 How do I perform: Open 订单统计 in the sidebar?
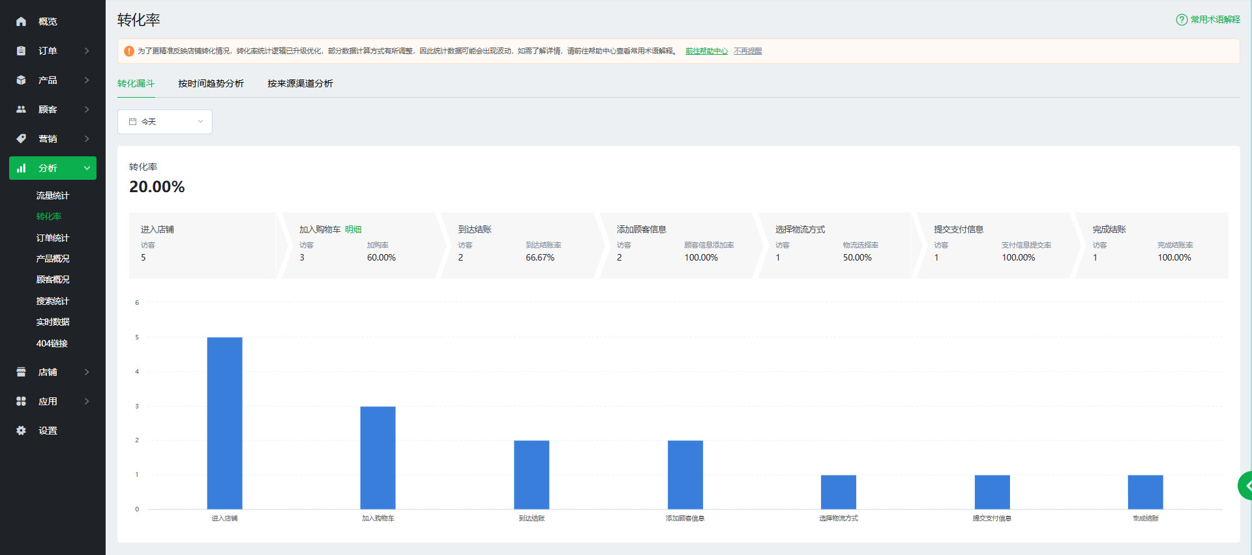pos(52,238)
